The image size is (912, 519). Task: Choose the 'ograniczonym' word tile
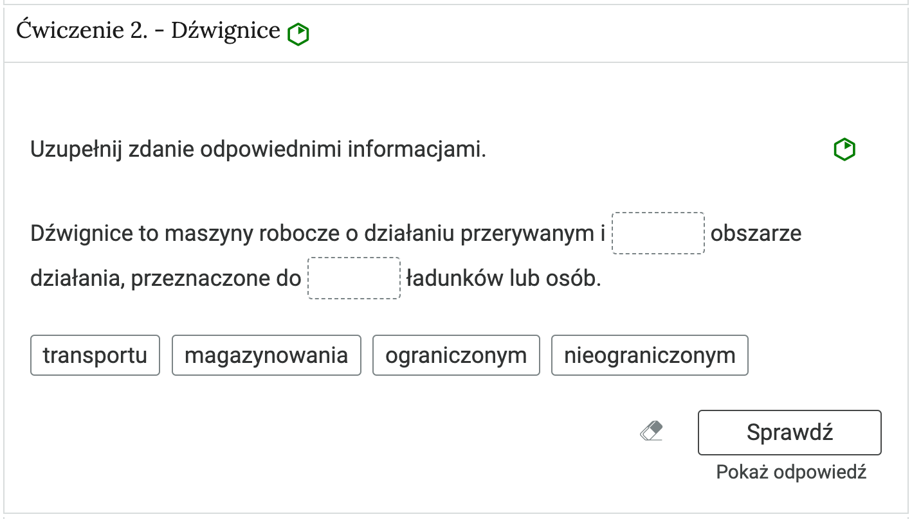pyautogui.click(x=456, y=355)
